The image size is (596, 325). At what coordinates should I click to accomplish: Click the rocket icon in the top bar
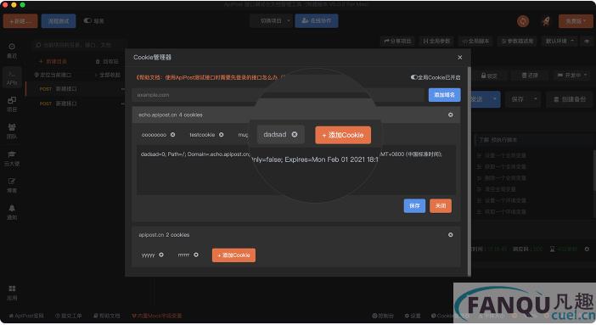tap(546, 21)
